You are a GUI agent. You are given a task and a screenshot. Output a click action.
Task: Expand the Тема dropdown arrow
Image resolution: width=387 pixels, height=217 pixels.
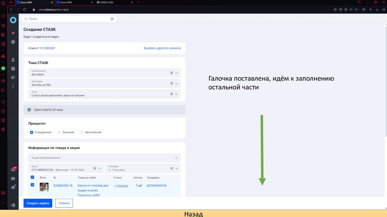tap(176, 94)
